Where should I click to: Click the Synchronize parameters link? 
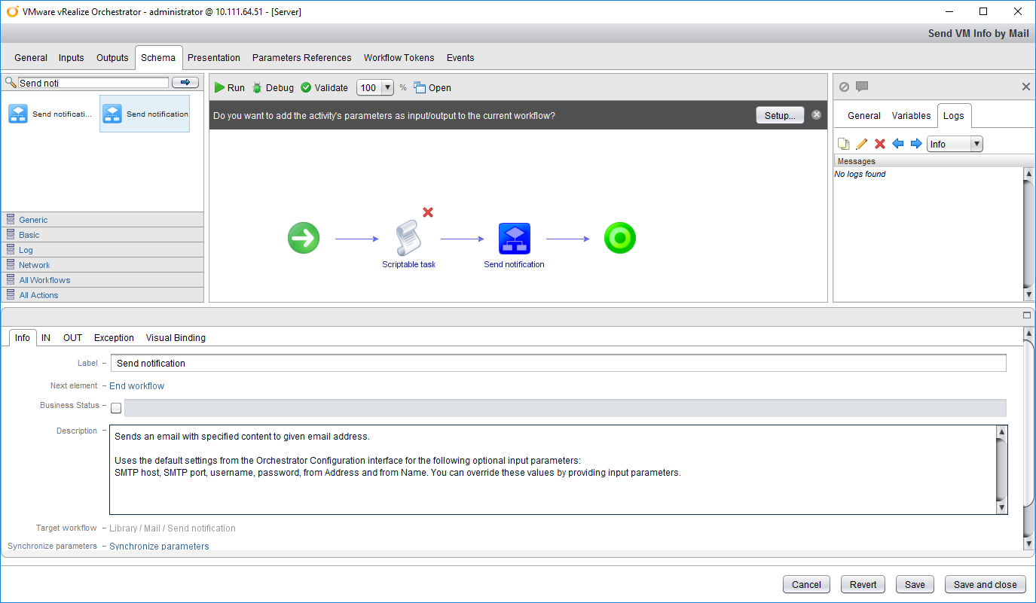(x=159, y=547)
